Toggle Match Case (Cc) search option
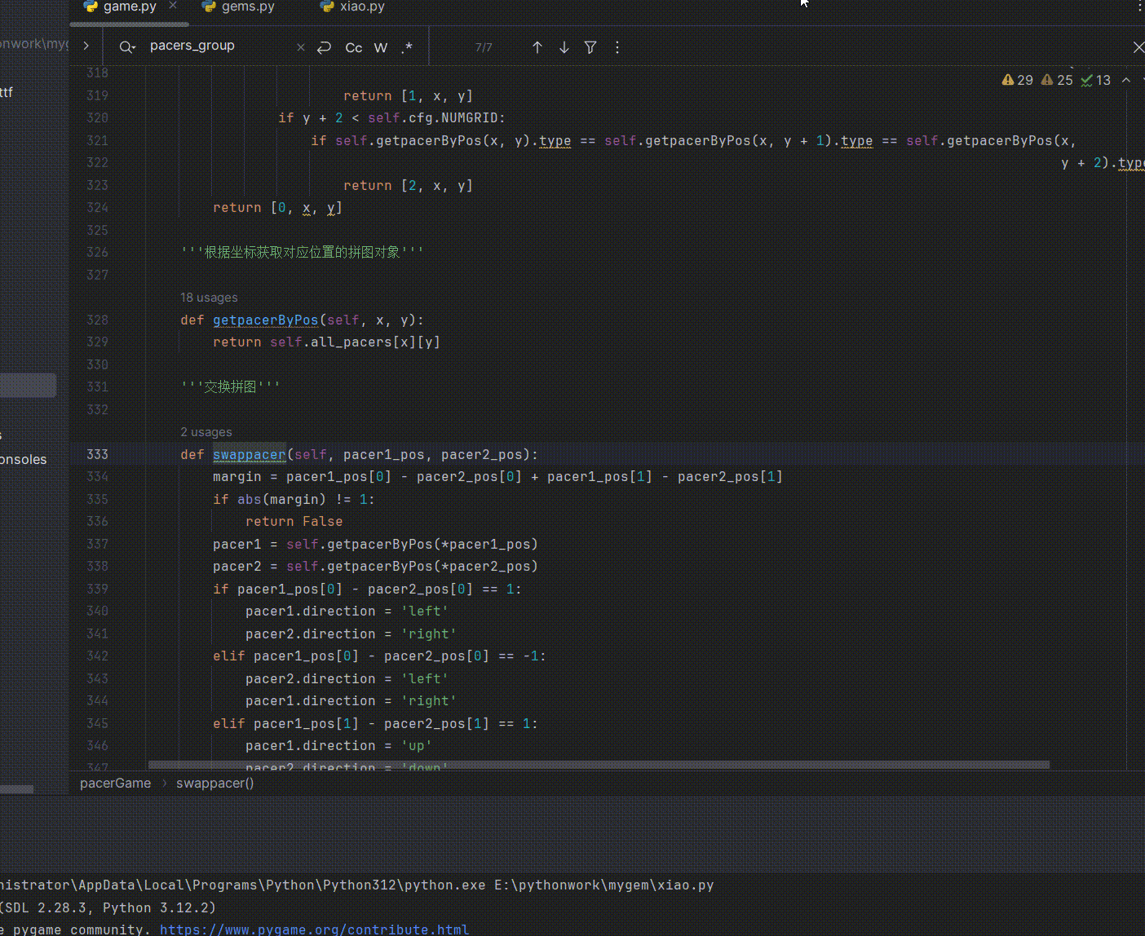 (x=353, y=47)
